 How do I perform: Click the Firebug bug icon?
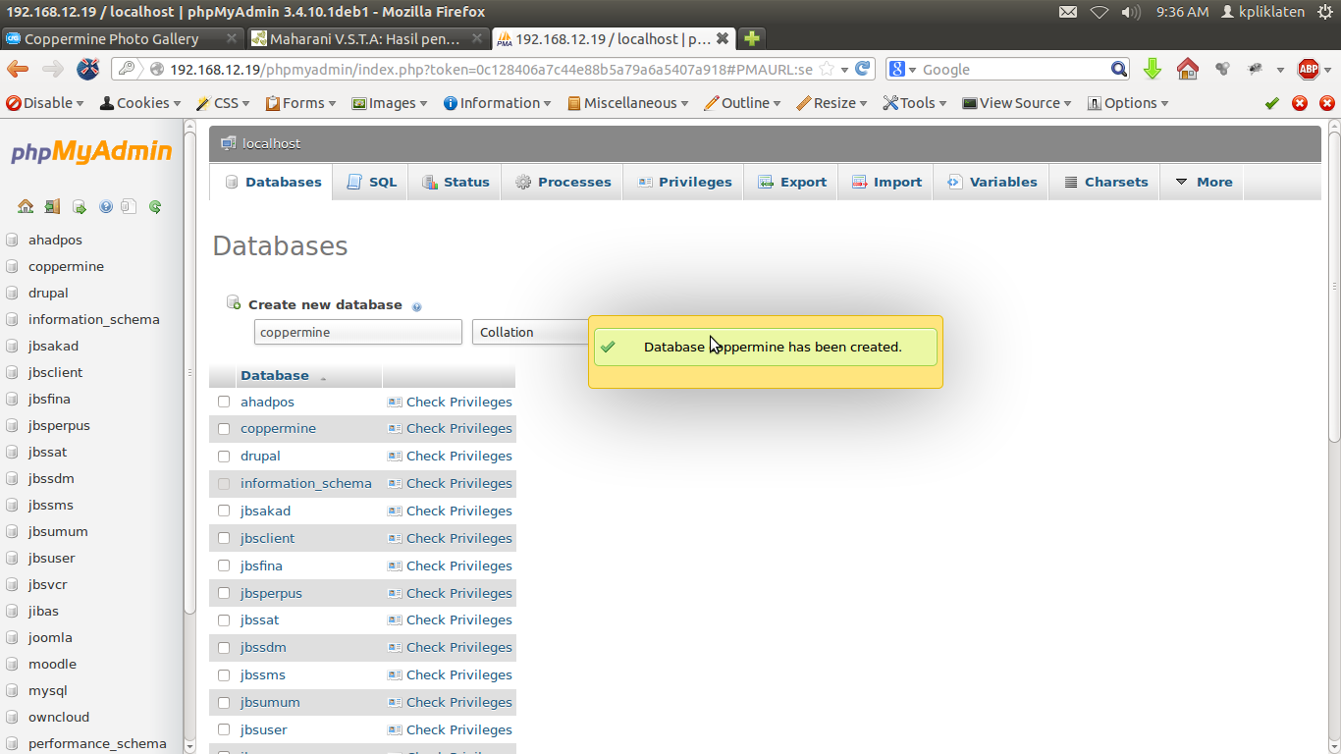tap(1255, 69)
